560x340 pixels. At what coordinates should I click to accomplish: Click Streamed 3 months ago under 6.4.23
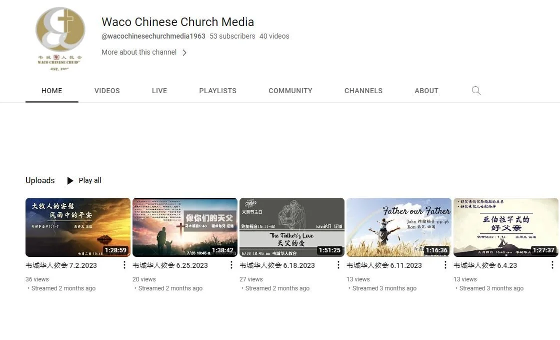coord(491,288)
